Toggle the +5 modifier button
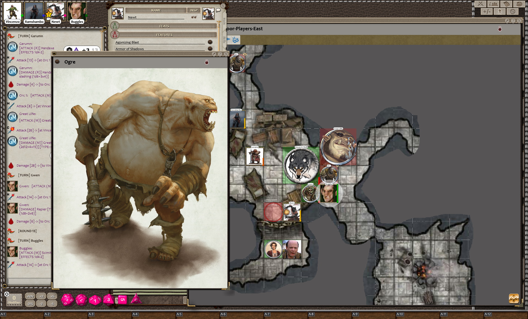The width and height of the screenshot is (528, 319). [52, 296]
